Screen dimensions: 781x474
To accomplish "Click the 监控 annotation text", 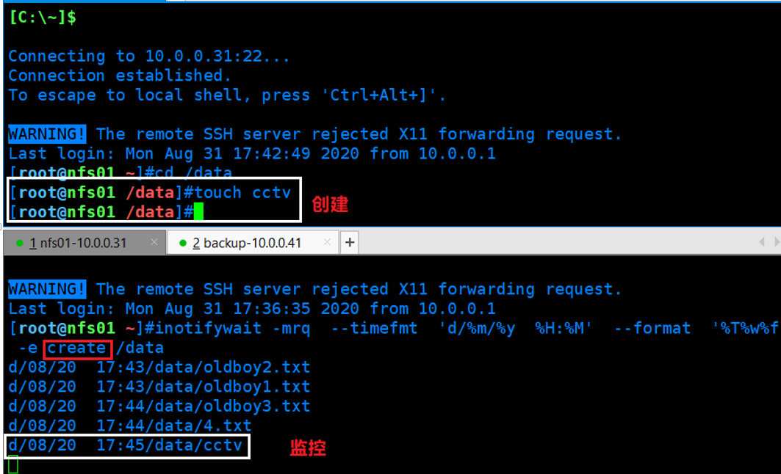I will 307,448.
